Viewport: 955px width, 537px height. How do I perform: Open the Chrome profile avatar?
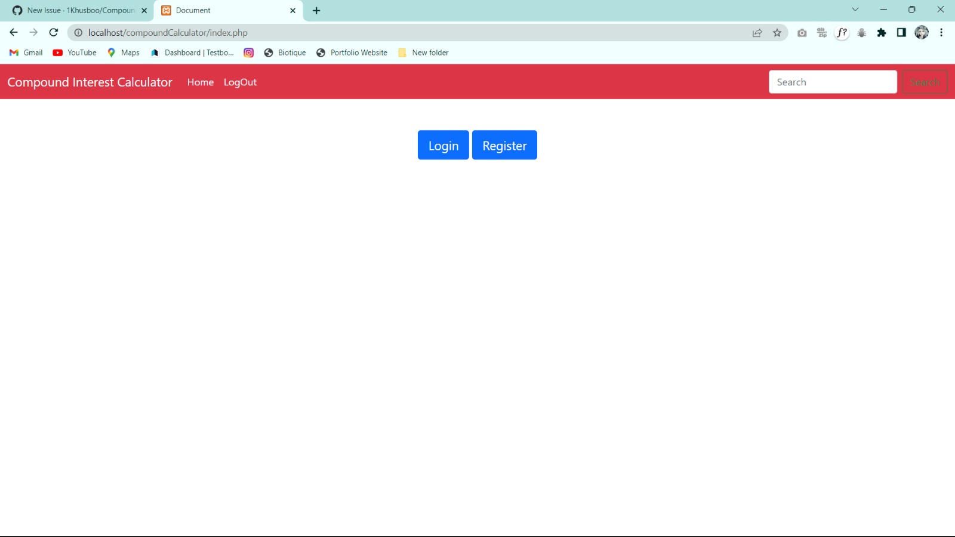point(922,33)
